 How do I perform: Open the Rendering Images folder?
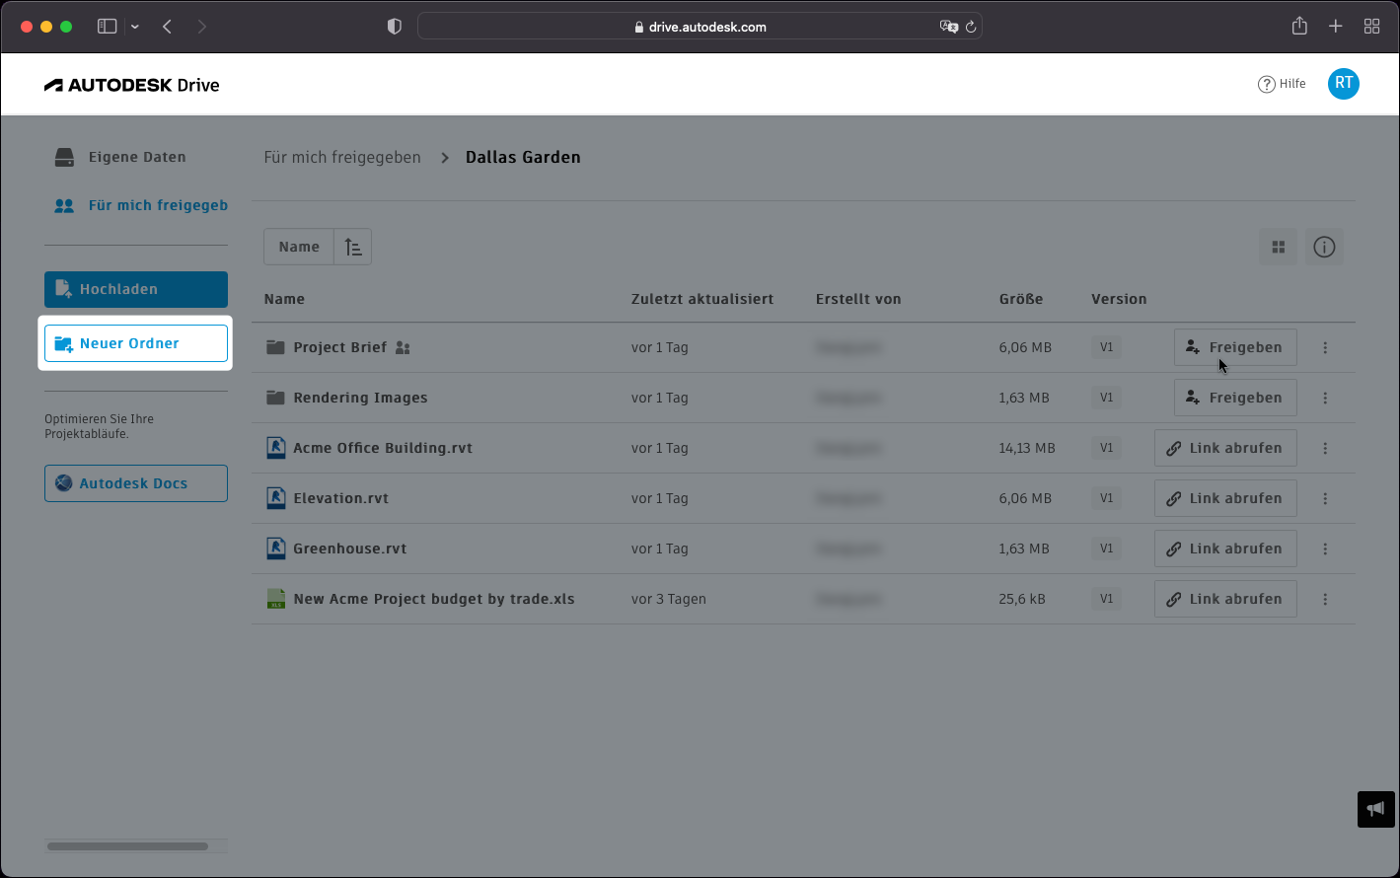pos(360,398)
